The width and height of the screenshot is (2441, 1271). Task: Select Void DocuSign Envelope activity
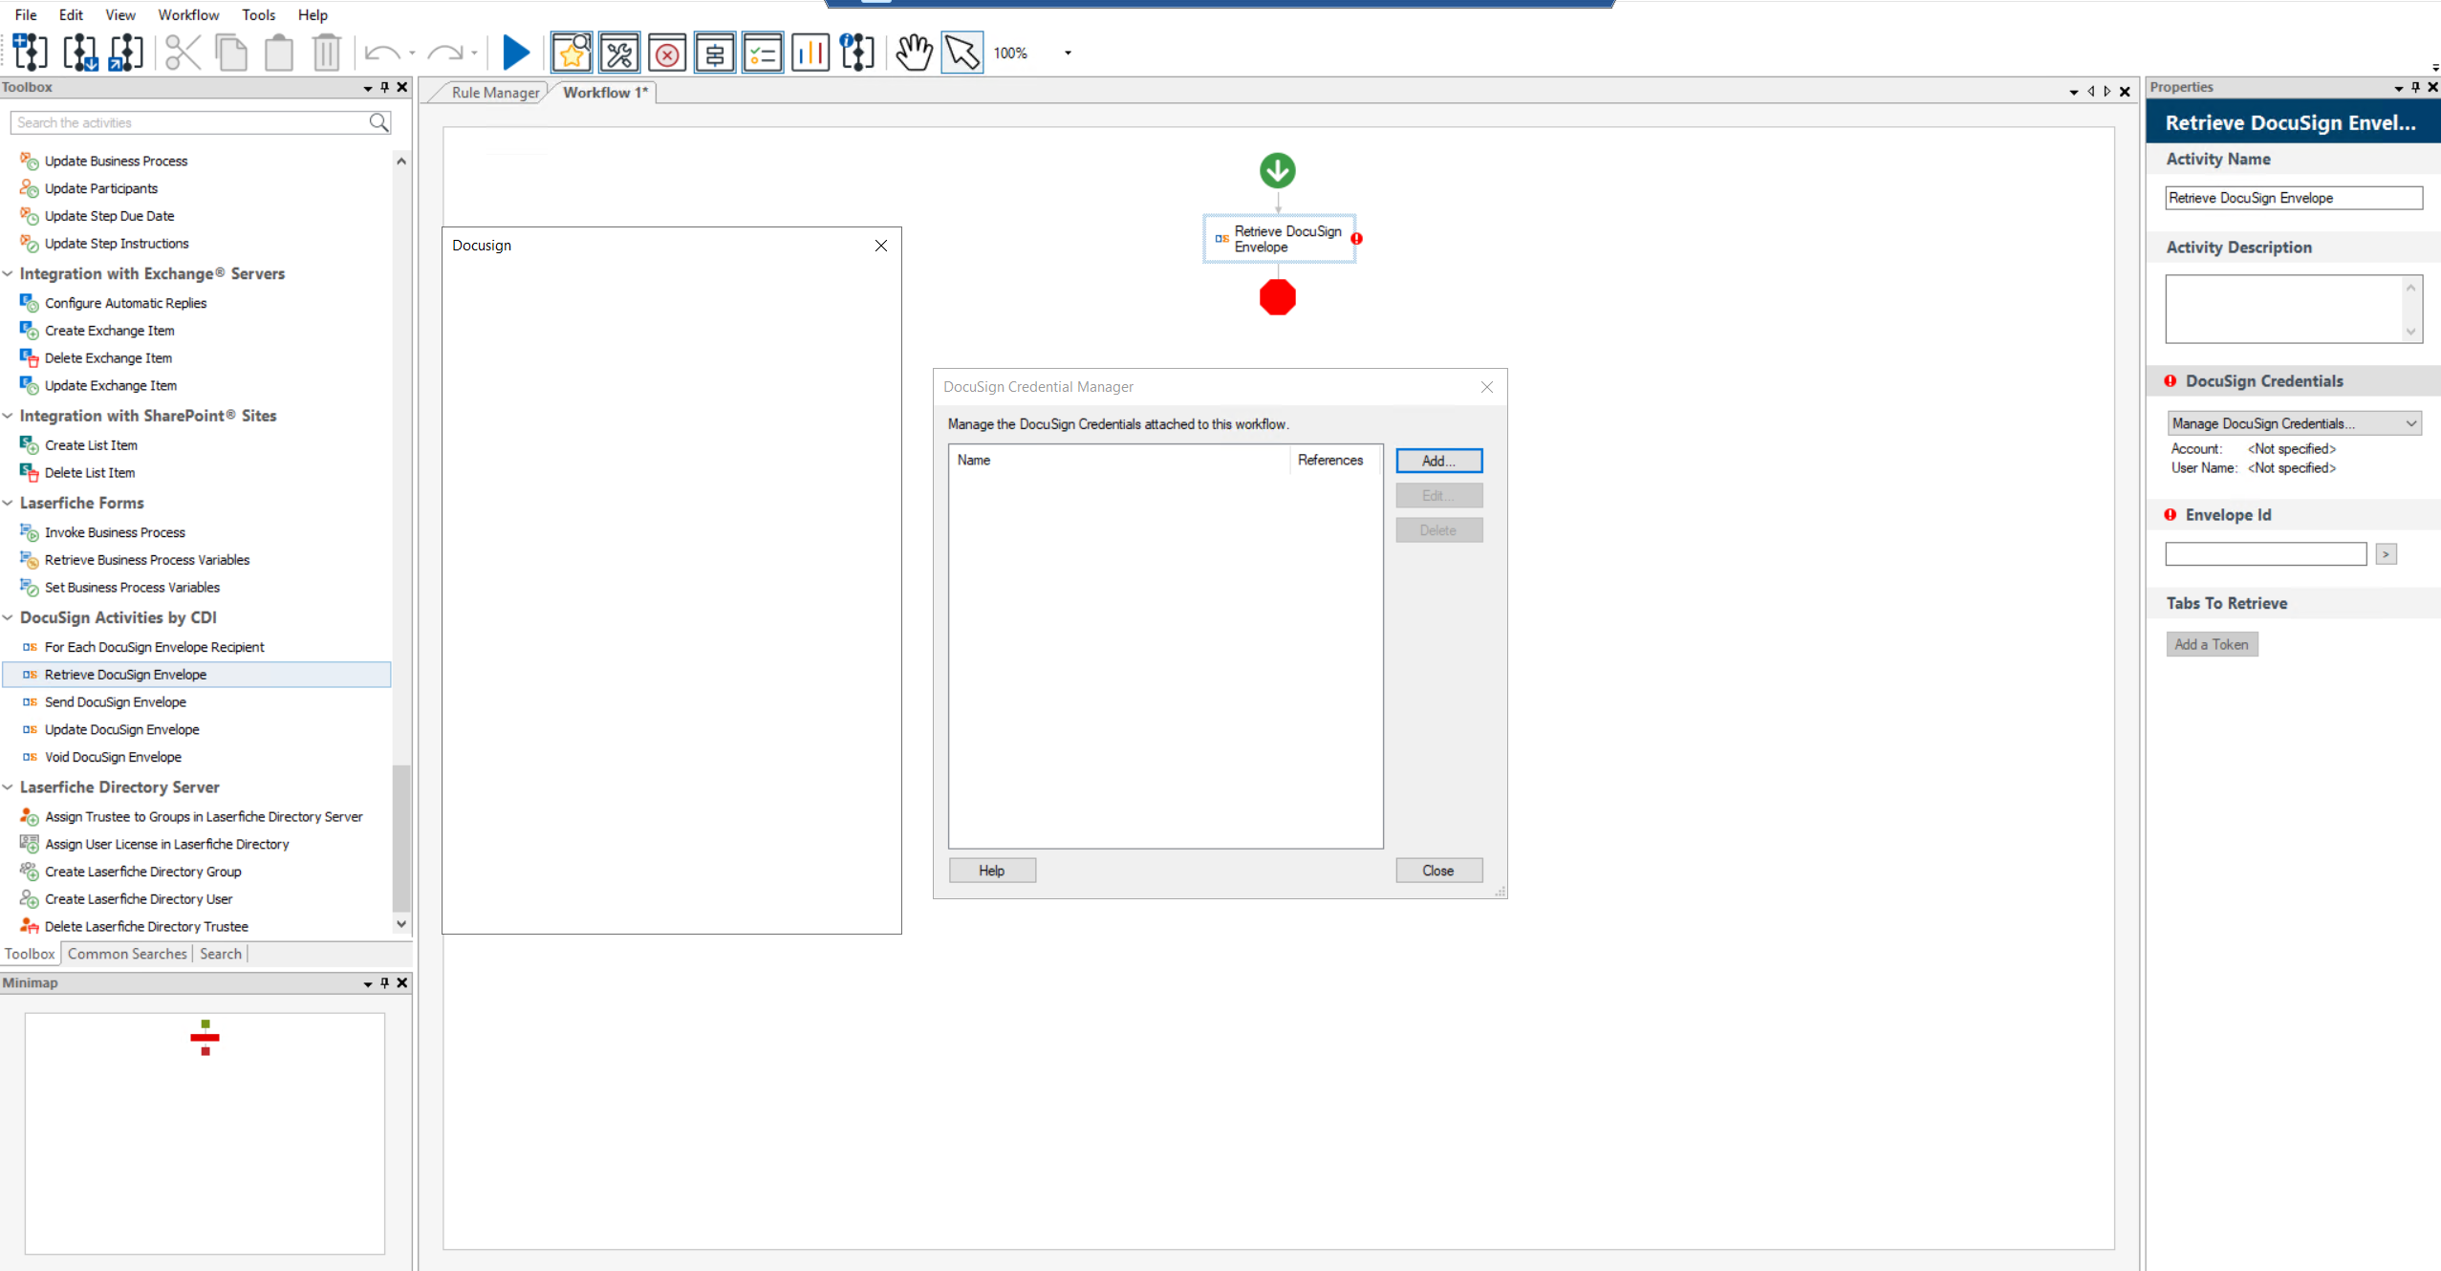tap(113, 757)
